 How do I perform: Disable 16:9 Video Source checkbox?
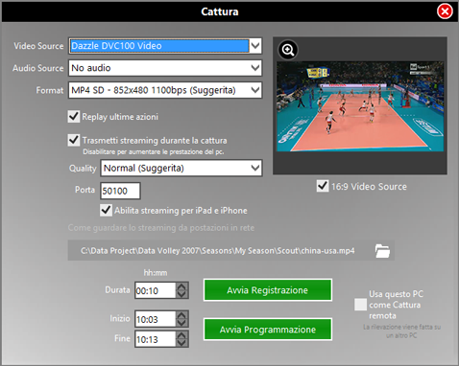(x=323, y=186)
